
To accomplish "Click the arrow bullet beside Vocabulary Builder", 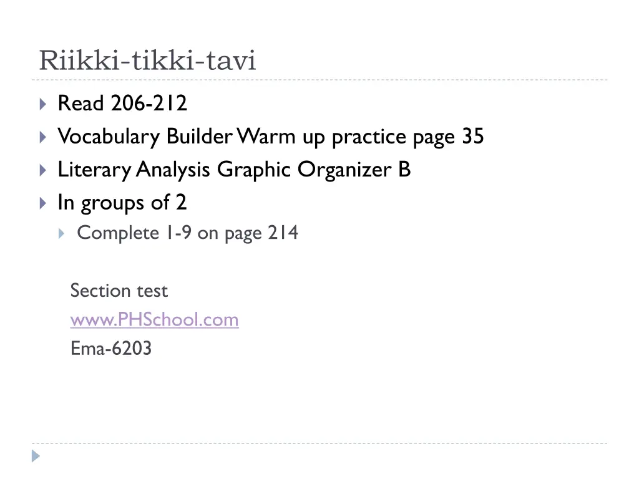I will pos(43,137).
